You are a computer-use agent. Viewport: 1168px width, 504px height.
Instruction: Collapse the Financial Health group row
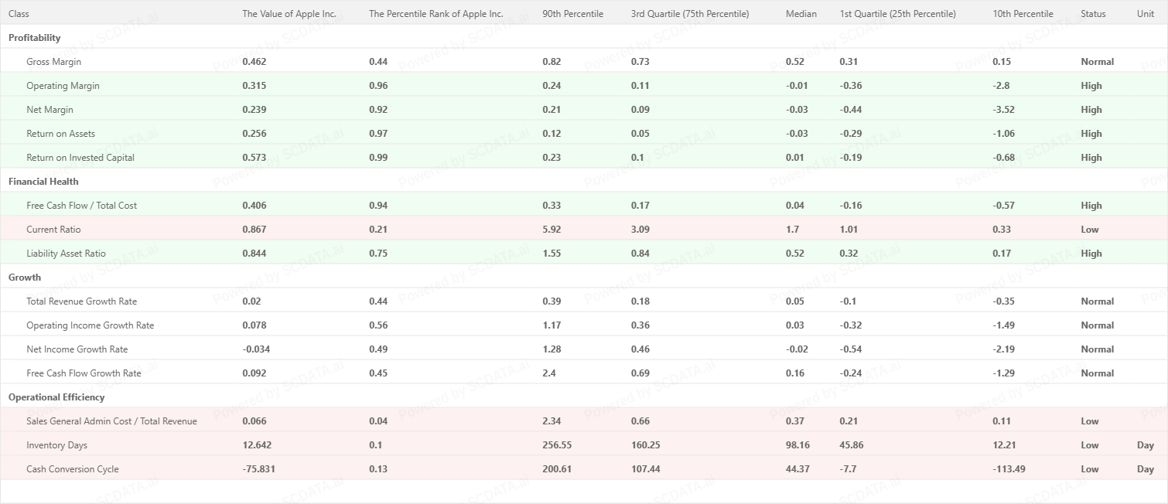[x=43, y=182]
